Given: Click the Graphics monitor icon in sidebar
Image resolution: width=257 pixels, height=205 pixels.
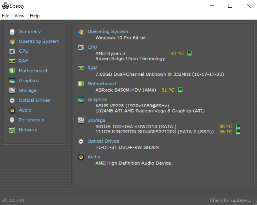Looking at the screenshot, I should point(12,81).
